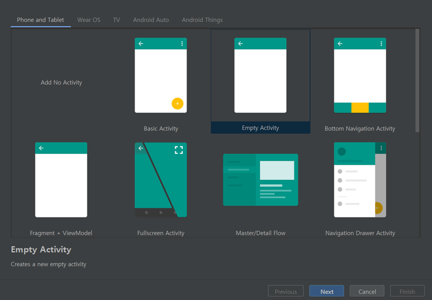The width and height of the screenshot is (432, 300).
Task: Click the back arrow in Basic Activity preview
Action: pyautogui.click(x=141, y=44)
